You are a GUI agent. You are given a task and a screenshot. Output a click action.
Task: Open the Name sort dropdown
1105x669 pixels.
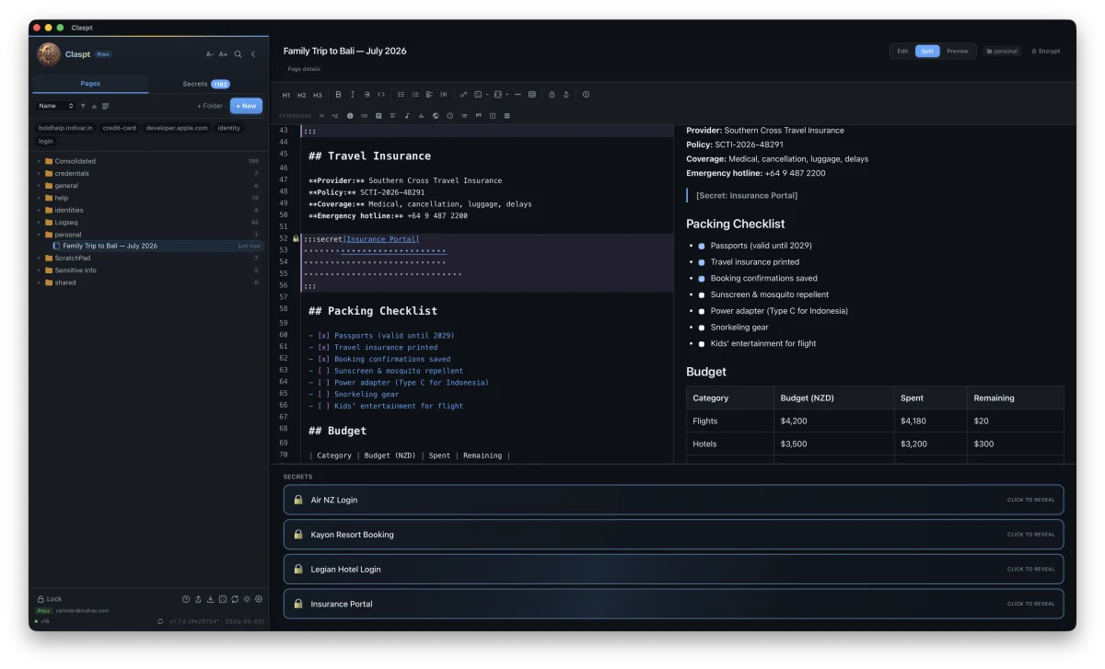[55, 106]
